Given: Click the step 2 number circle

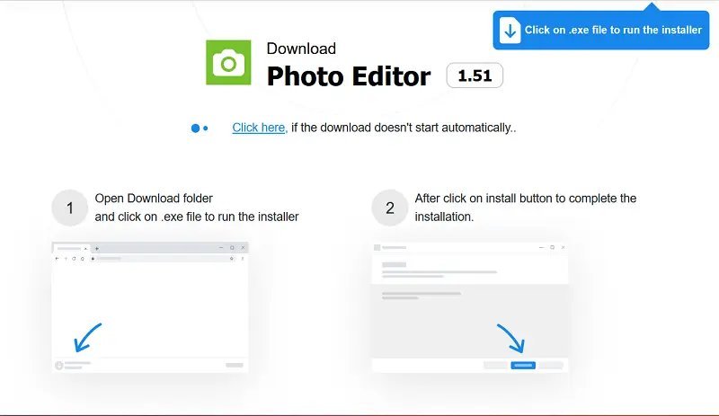Looking at the screenshot, I should click(389, 208).
